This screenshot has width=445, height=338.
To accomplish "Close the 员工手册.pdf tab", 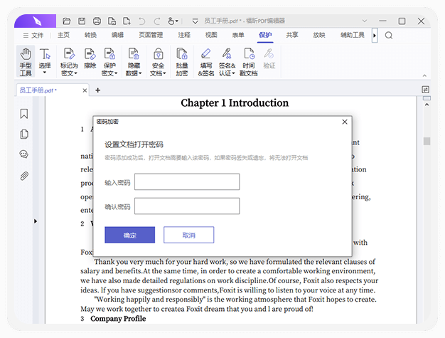I will 85,90.
